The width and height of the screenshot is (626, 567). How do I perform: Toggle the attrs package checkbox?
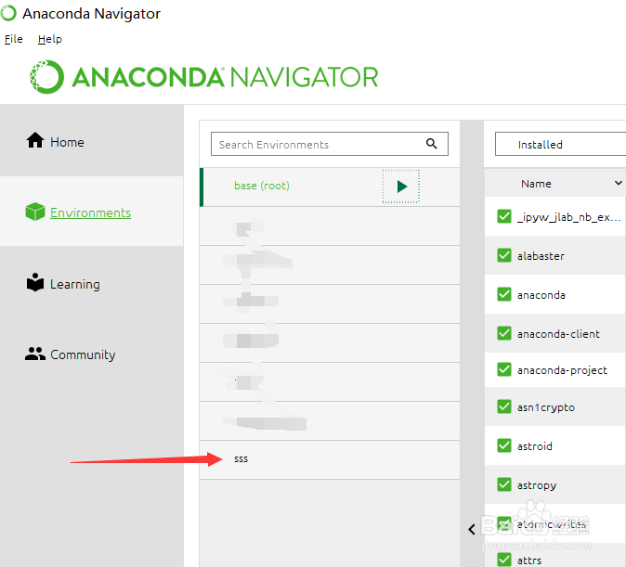pos(504,560)
